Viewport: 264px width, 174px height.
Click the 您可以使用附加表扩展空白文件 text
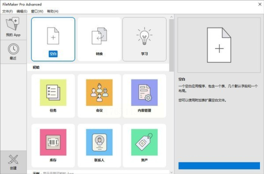[x=202, y=100]
